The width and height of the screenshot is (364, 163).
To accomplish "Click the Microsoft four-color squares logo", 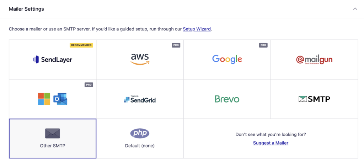I will (44, 99).
